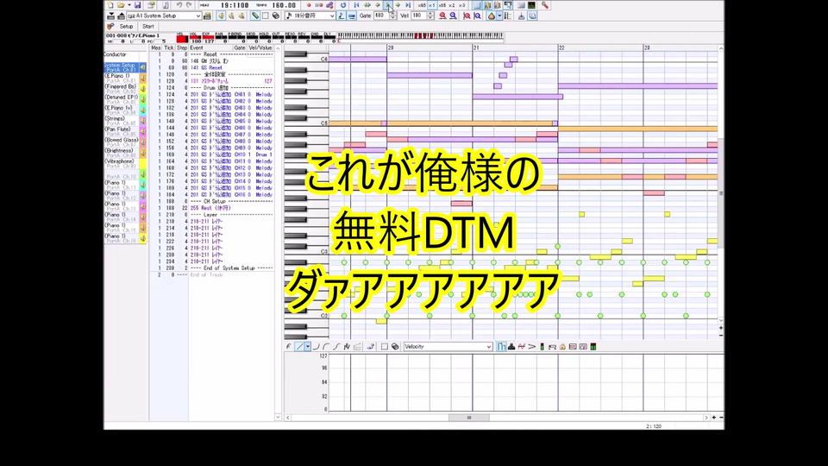Redo the last undone edit
This screenshot has height=466, width=828.
[x=189, y=5]
